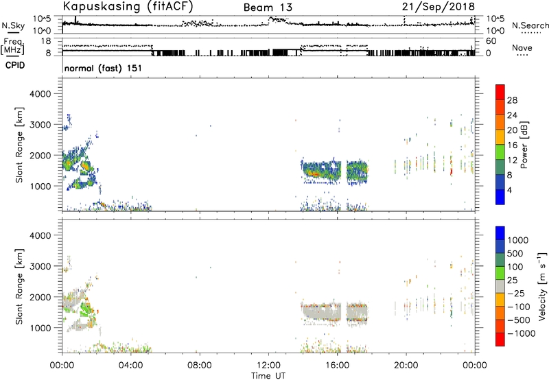Pick the red segment atop the power colorbar

click(500, 93)
